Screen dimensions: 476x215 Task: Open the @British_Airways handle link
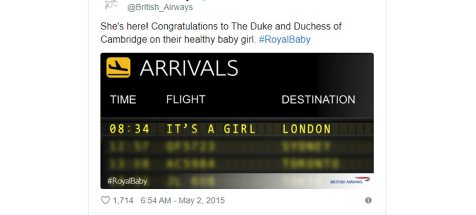160,7
